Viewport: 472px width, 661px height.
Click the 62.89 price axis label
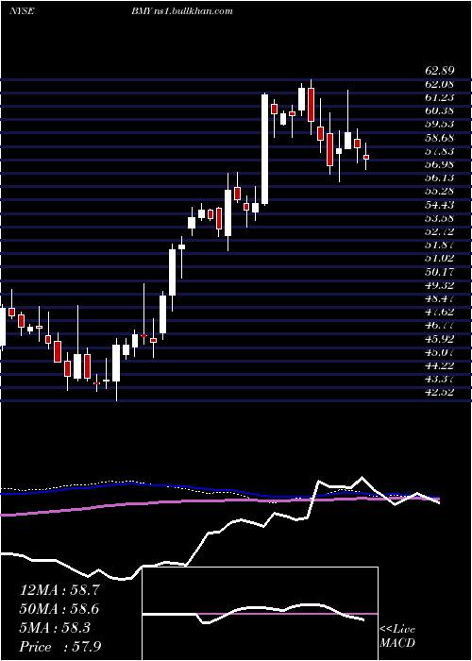tap(439, 71)
